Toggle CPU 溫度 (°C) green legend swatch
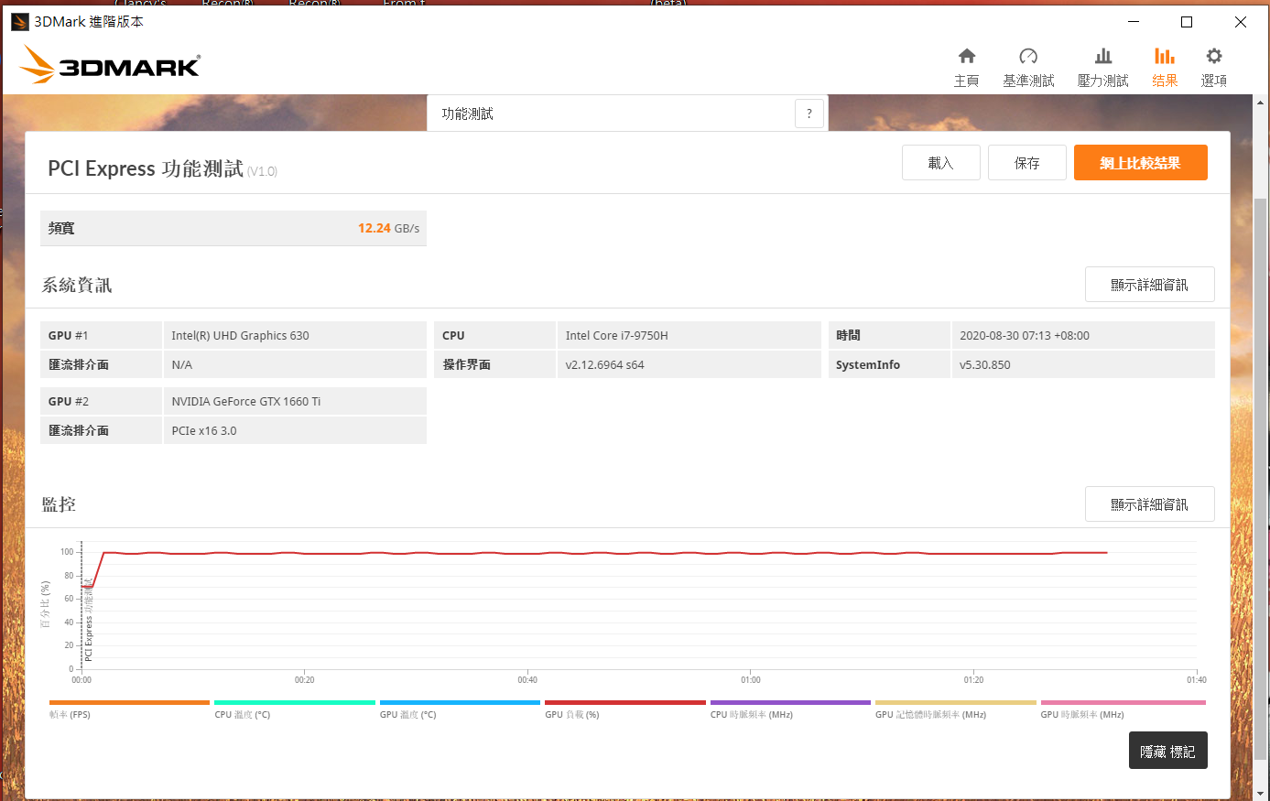 coord(295,703)
